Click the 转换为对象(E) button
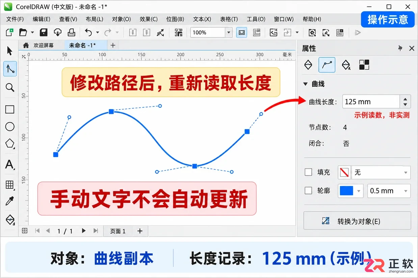The image size is (418, 278). [357, 221]
